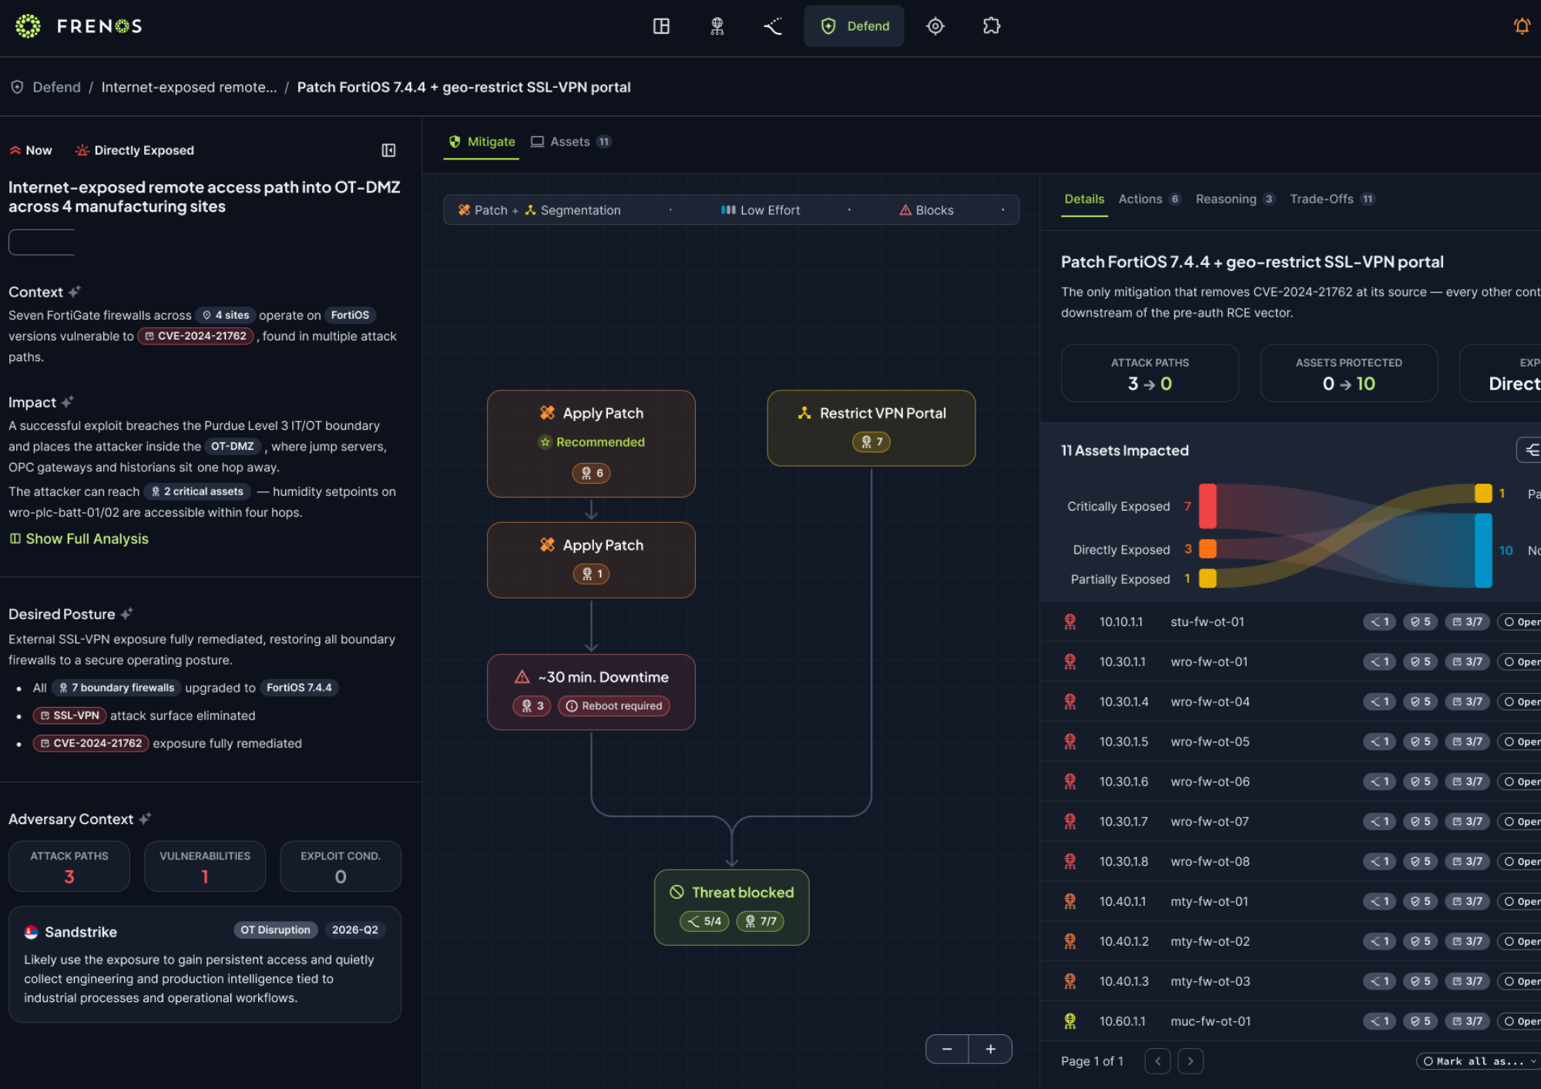The width and height of the screenshot is (1541, 1089).
Task: Switch to the Assets tab
Action: coord(571,142)
